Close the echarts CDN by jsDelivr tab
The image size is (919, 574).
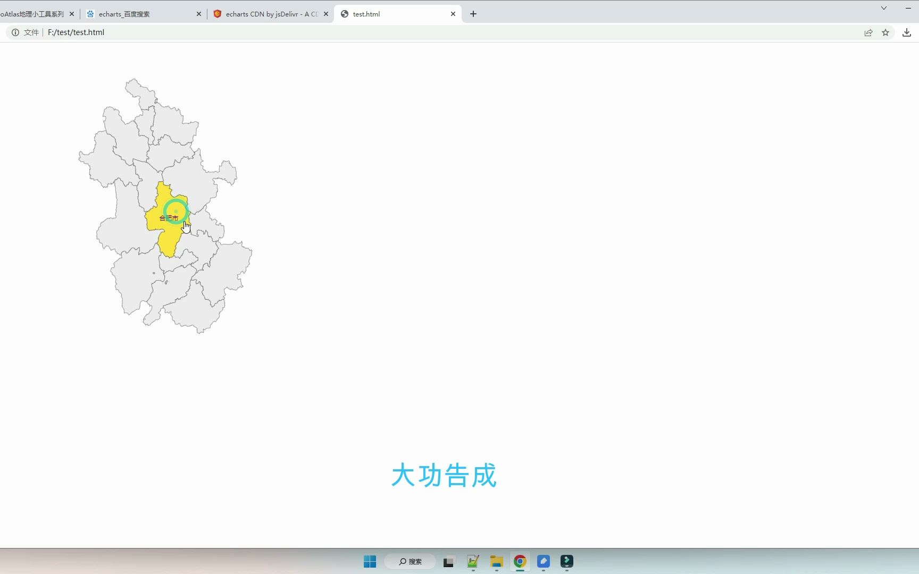pyautogui.click(x=326, y=14)
